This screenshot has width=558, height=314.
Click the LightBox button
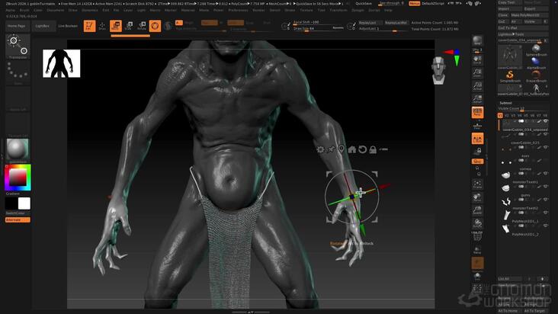43,26
